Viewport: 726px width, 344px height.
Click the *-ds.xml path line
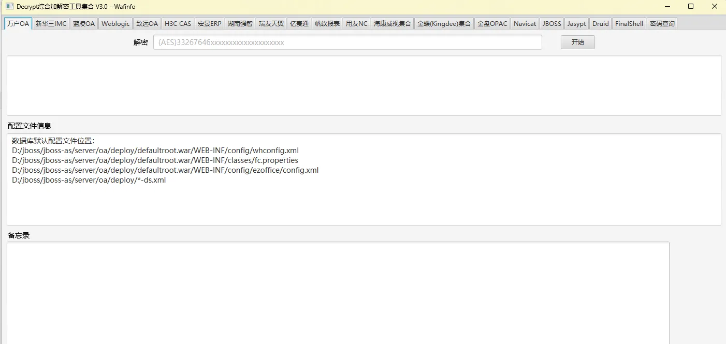pos(89,180)
